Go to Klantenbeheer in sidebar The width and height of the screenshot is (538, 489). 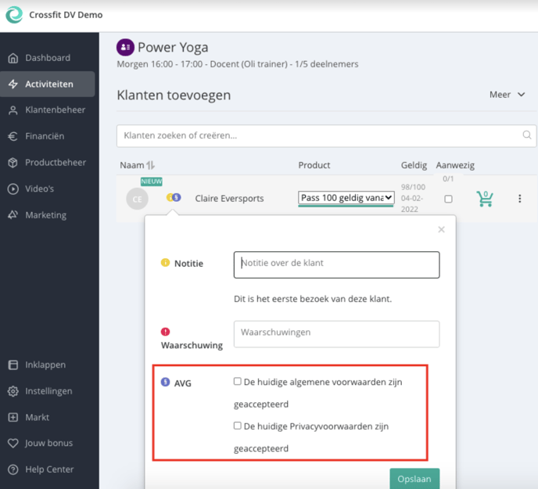pos(55,110)
